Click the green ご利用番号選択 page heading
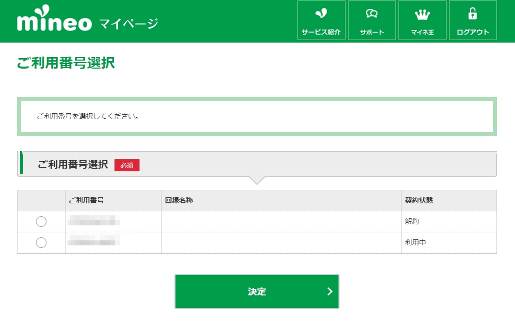The height and width of the screenshot is (325, 515). [66, 63]
